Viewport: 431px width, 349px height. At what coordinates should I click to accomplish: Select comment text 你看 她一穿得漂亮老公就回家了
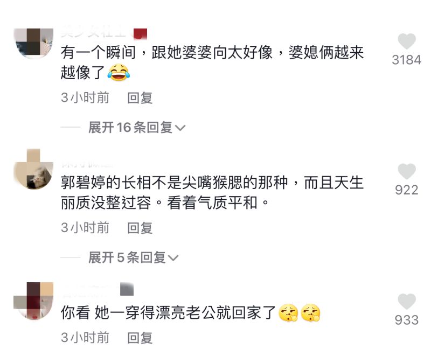(168, 313)
